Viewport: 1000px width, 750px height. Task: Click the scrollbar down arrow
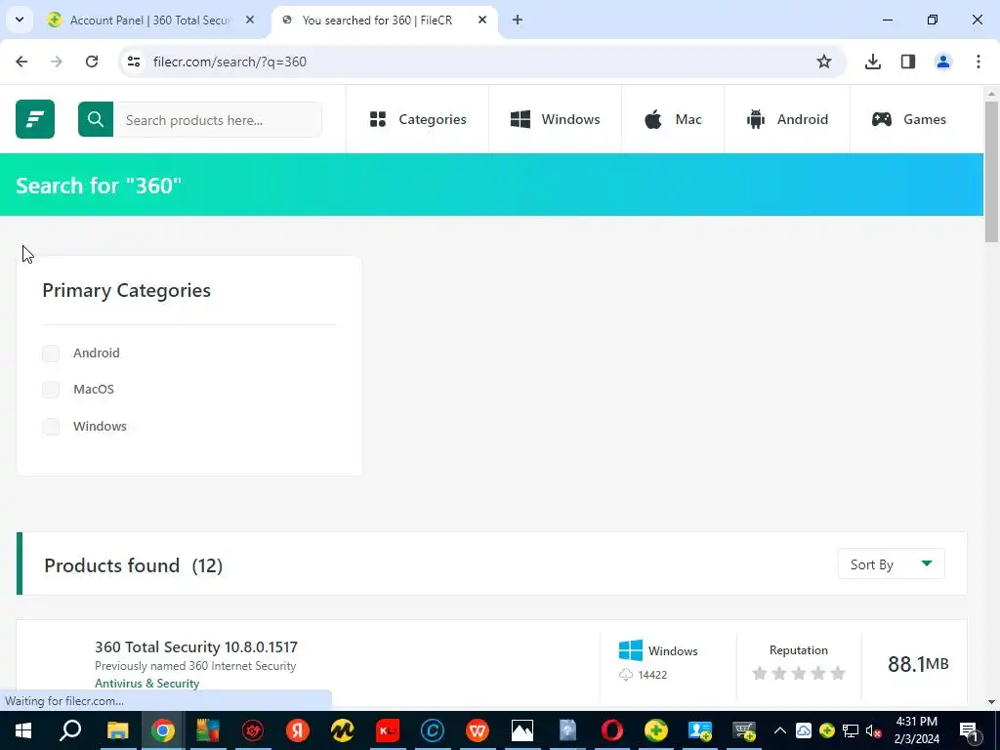991,701
